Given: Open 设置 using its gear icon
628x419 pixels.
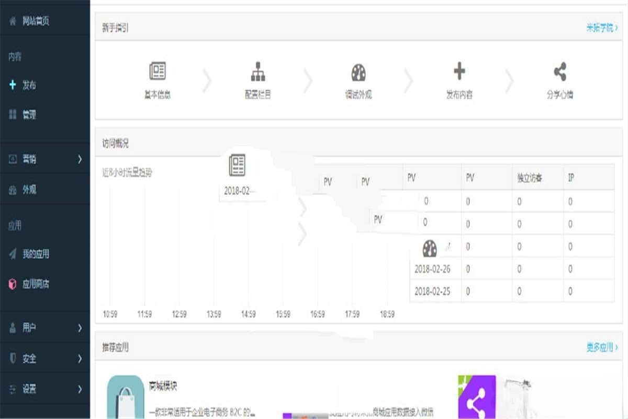Looking at the screenshot, I should coord(13,389).
